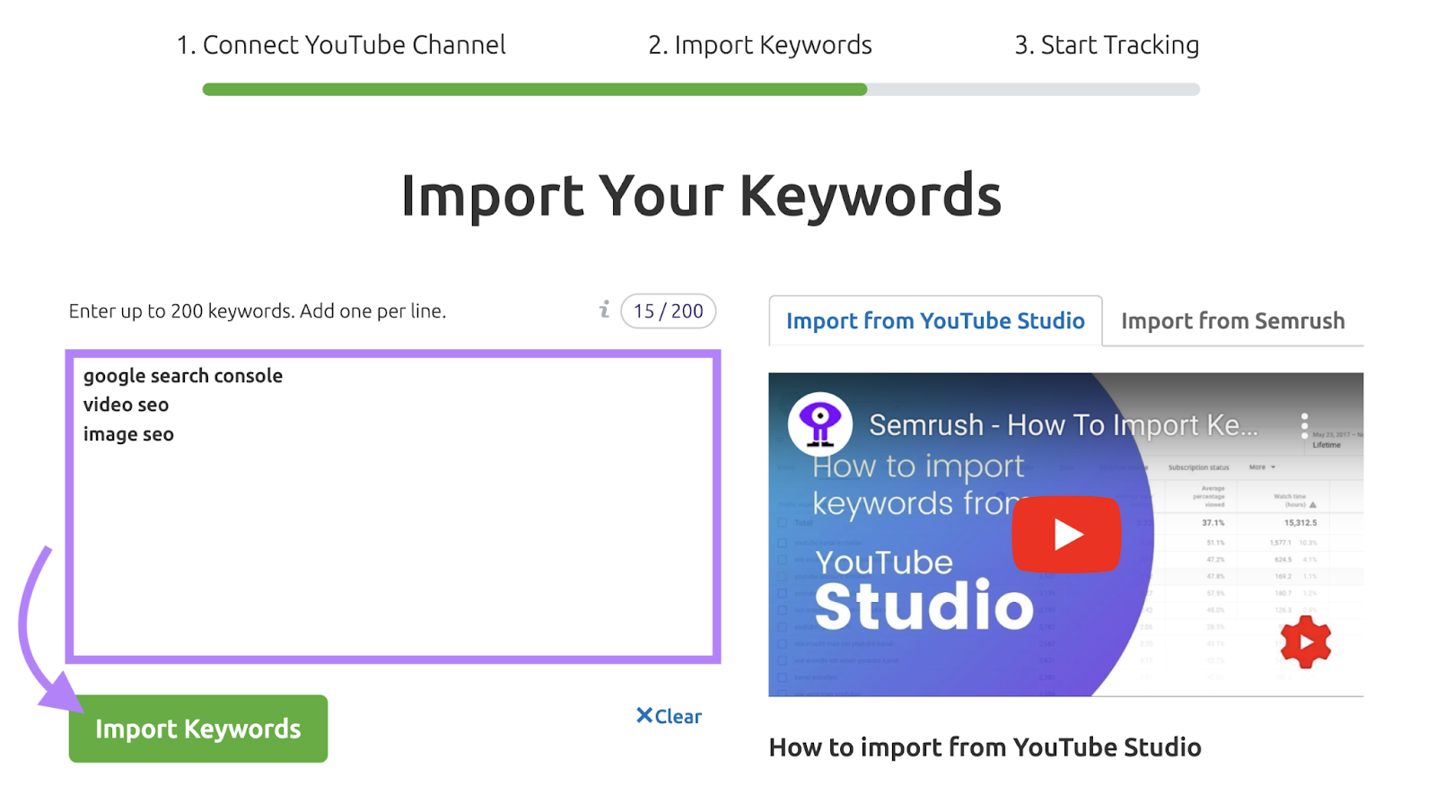Play the Semrush YouTube Studio video
The image size is (1436, 794).
coord(1066,535)
